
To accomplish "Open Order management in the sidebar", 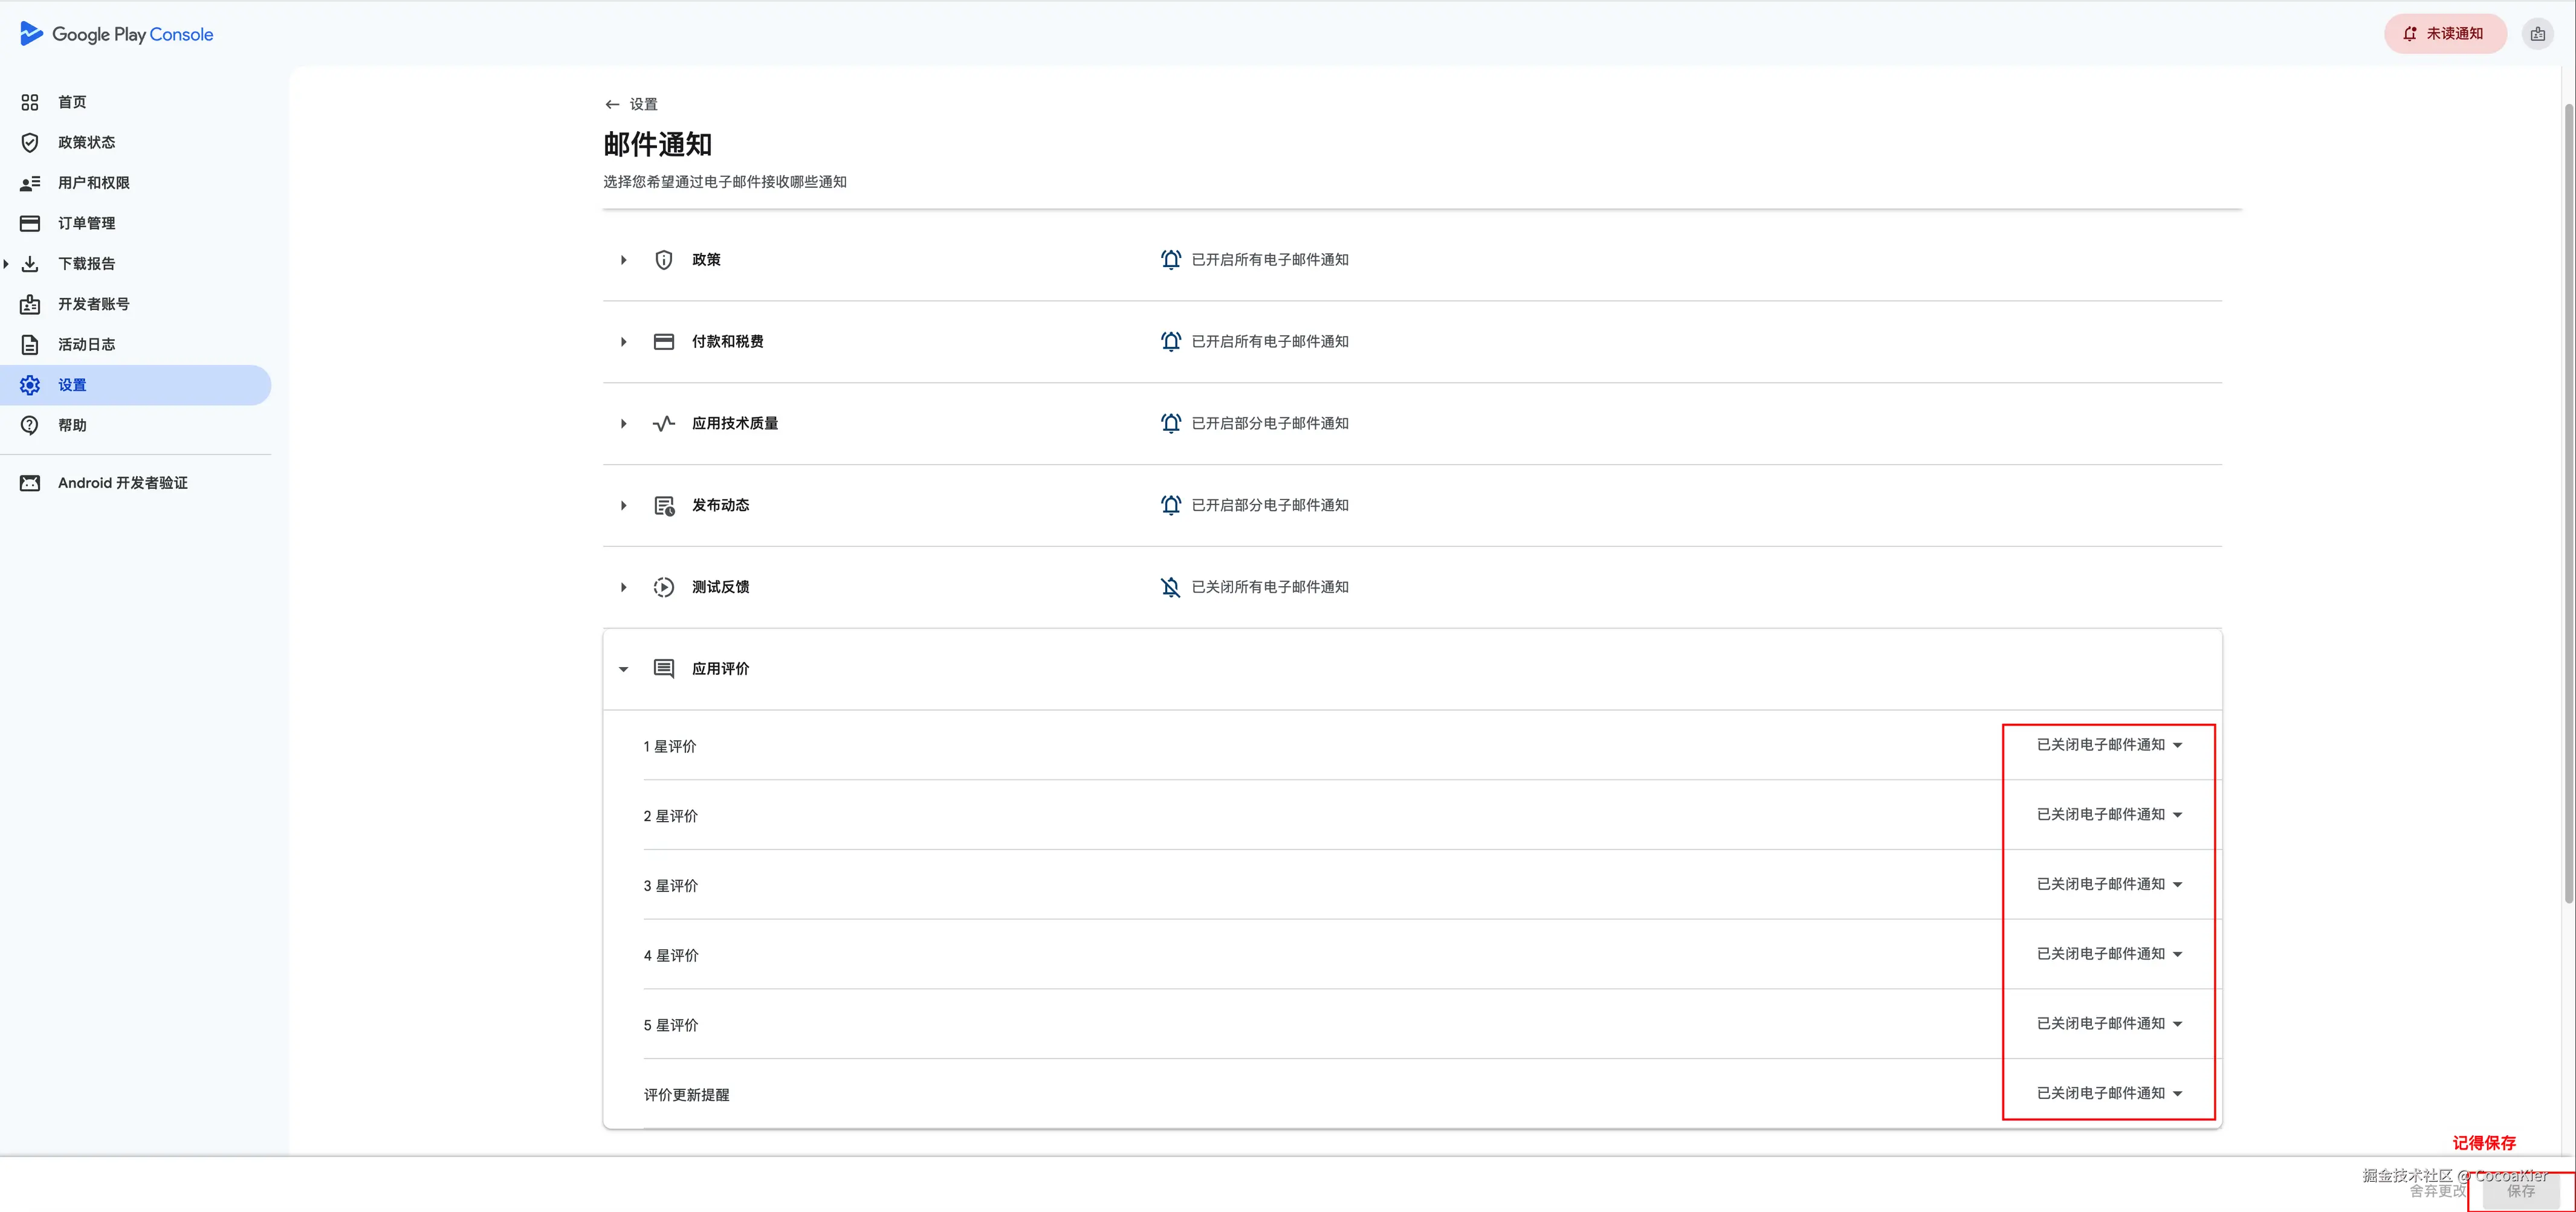I will (x=86, y=223).
